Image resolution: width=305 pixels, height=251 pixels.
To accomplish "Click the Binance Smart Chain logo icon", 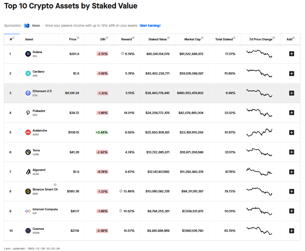I will click(28, 191).
